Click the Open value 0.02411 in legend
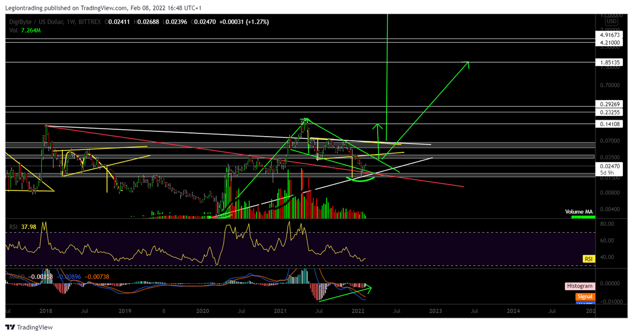633x336 pixels. coord(118,22)
